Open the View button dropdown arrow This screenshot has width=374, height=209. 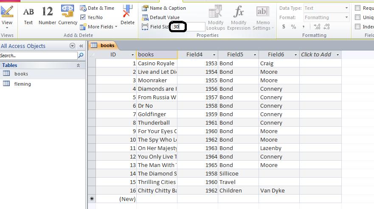(x=7, y=28)
